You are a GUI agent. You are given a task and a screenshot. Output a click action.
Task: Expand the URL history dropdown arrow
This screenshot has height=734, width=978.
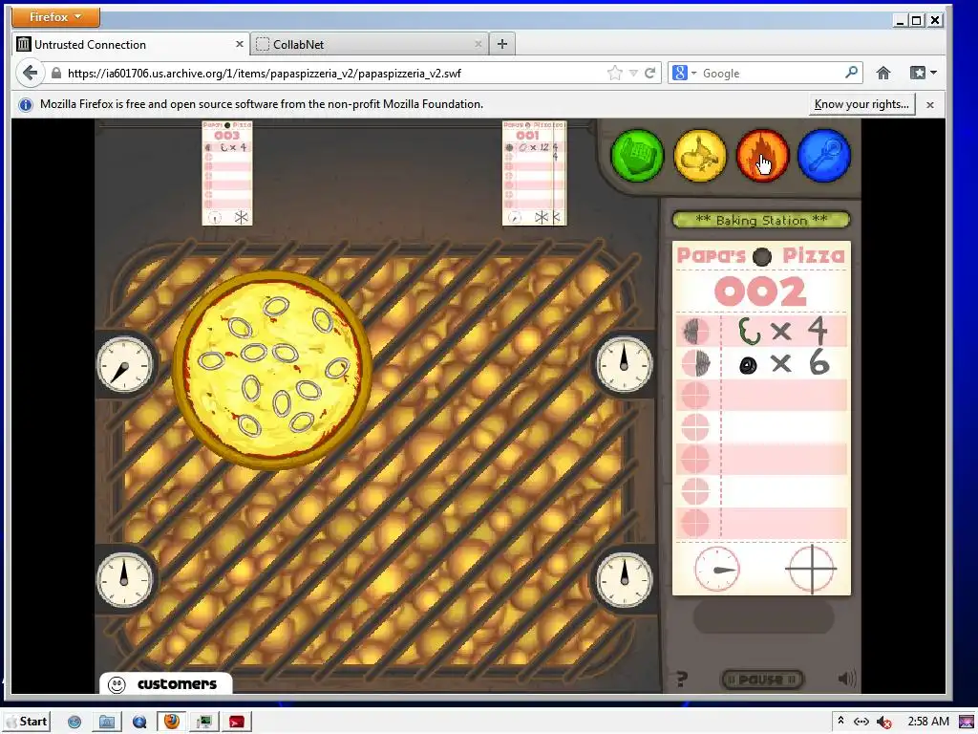click(x=633, y=73)
